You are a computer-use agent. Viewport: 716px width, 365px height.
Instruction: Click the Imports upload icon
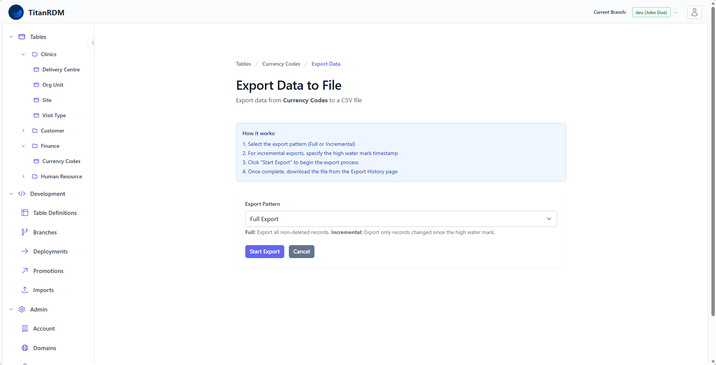point(25,290)
